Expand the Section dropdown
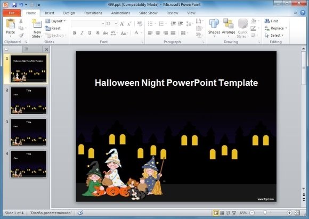 point(56,36)
